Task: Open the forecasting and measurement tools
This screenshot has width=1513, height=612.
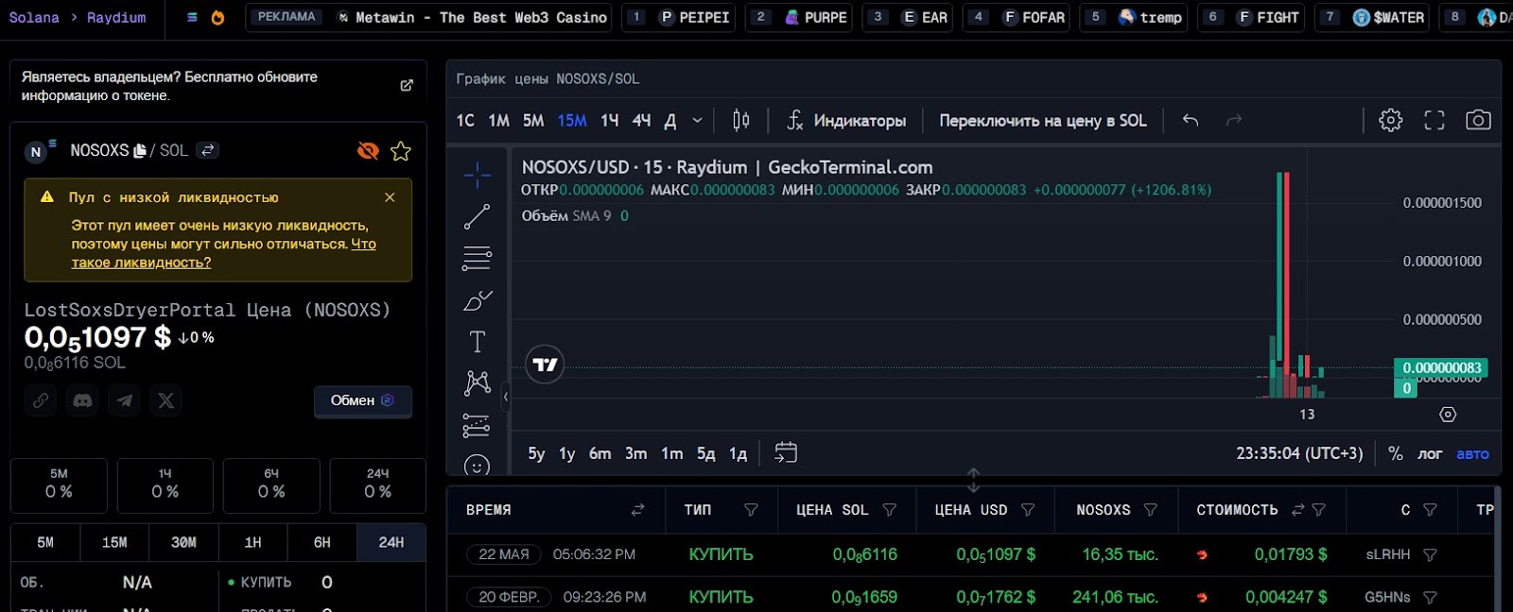Action: pos(478,425)
